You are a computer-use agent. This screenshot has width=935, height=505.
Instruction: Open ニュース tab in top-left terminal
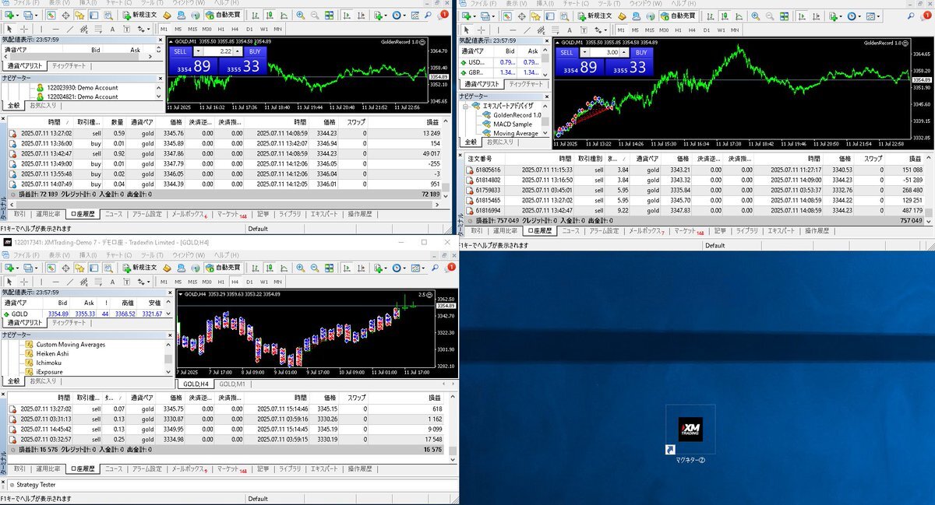(x=114, y=213)
